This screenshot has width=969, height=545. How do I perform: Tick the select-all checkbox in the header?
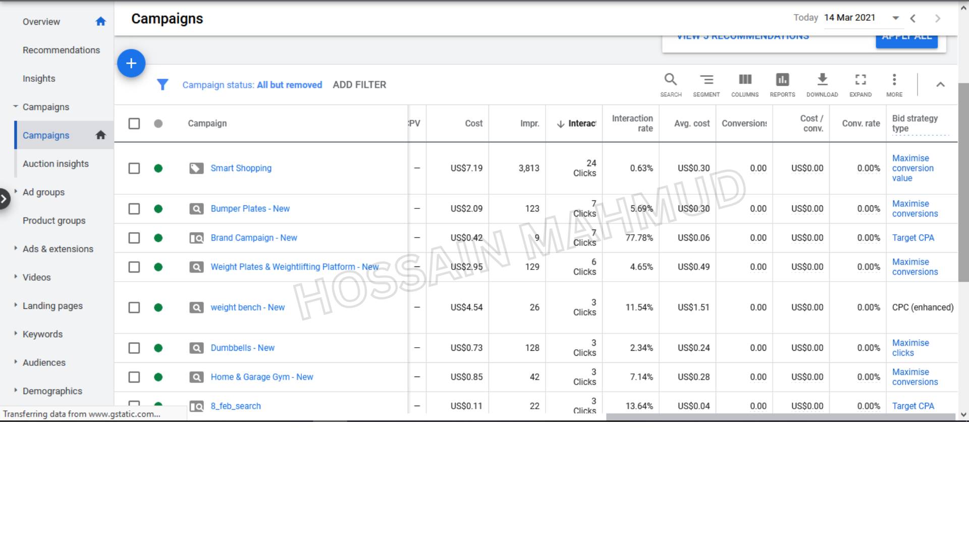coord(134,123)
